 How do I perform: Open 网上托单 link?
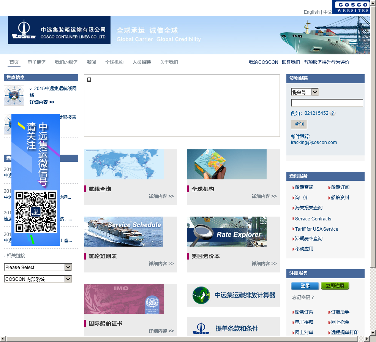[x=340, y=322]
